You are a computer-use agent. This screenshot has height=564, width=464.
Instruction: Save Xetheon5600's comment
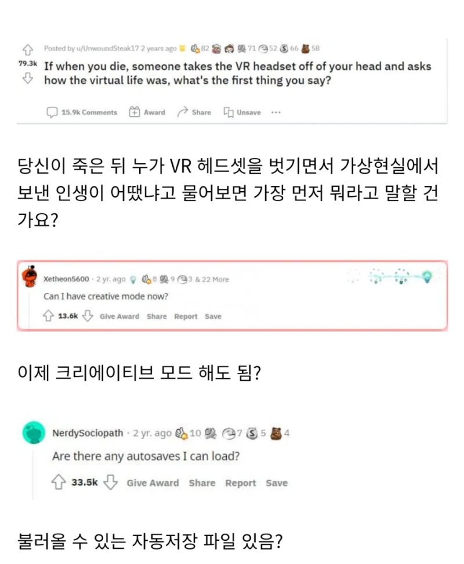[x=213, y=316]
